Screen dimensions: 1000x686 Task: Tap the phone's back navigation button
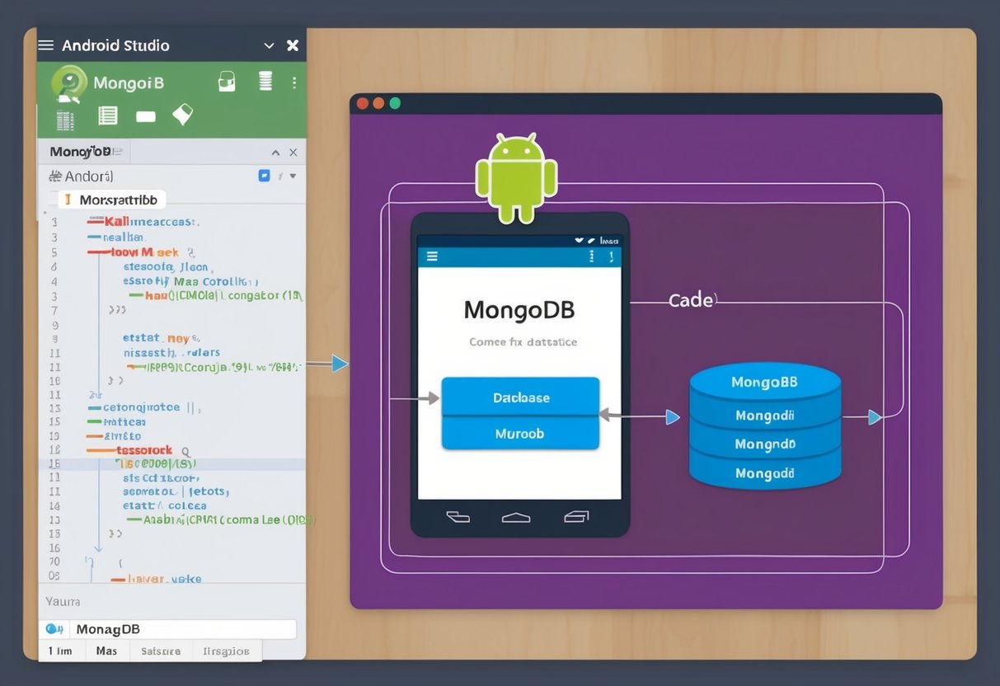click(458, 517)
